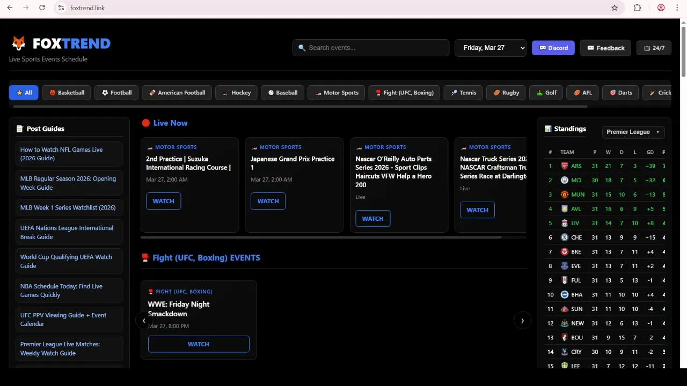The height and width of the screenshot is (386, 687).
Task: Click the Feedback button
Action: pos(605,48)
